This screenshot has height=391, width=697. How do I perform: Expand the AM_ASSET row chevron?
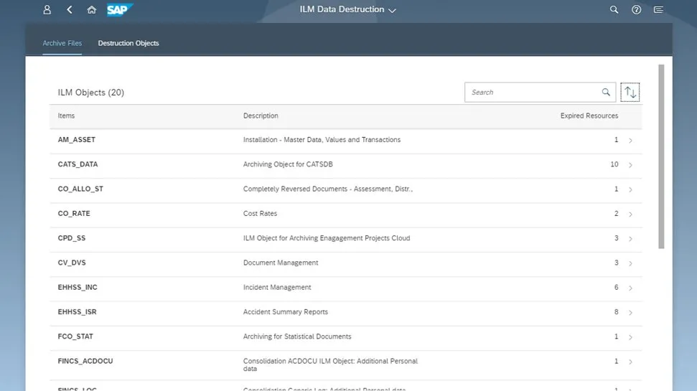(630, 141)
